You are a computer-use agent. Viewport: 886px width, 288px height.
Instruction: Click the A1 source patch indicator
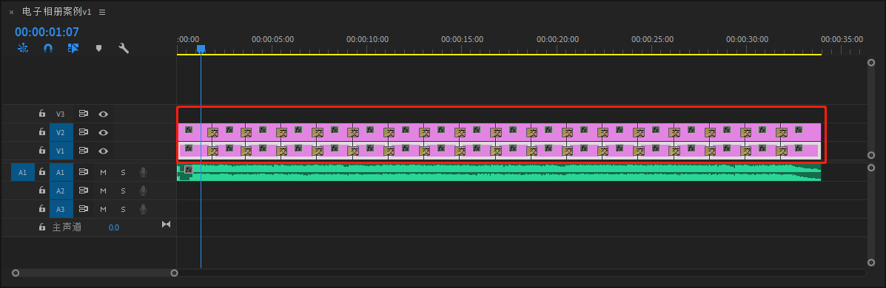(x=23, y=172)
